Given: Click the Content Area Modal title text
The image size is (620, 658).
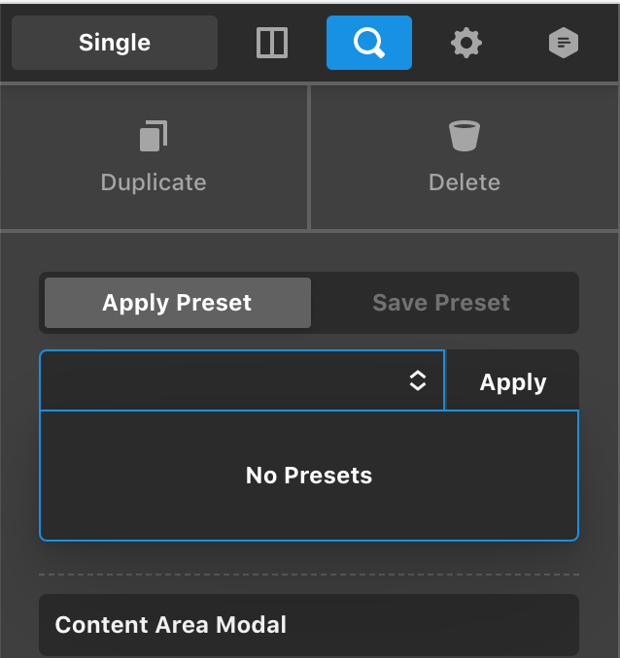Looking at the screenshot, I should point(171,624).
